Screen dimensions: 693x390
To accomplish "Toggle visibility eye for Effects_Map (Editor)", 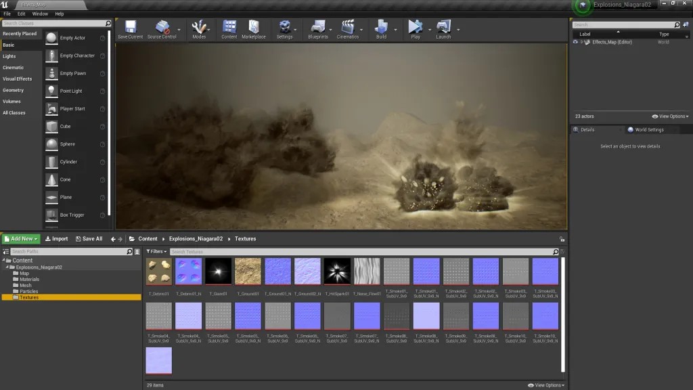I will pyautogui.click(x=575, y=42).
